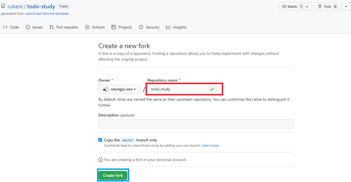This screenshot has height=182, width=351.
Task: Click the Watch button
Action: click(x=295, y=6)
